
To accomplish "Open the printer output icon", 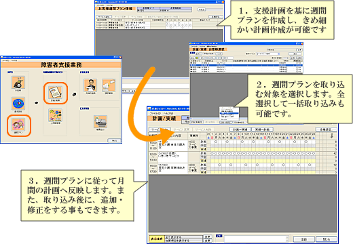I will point(100,121).
